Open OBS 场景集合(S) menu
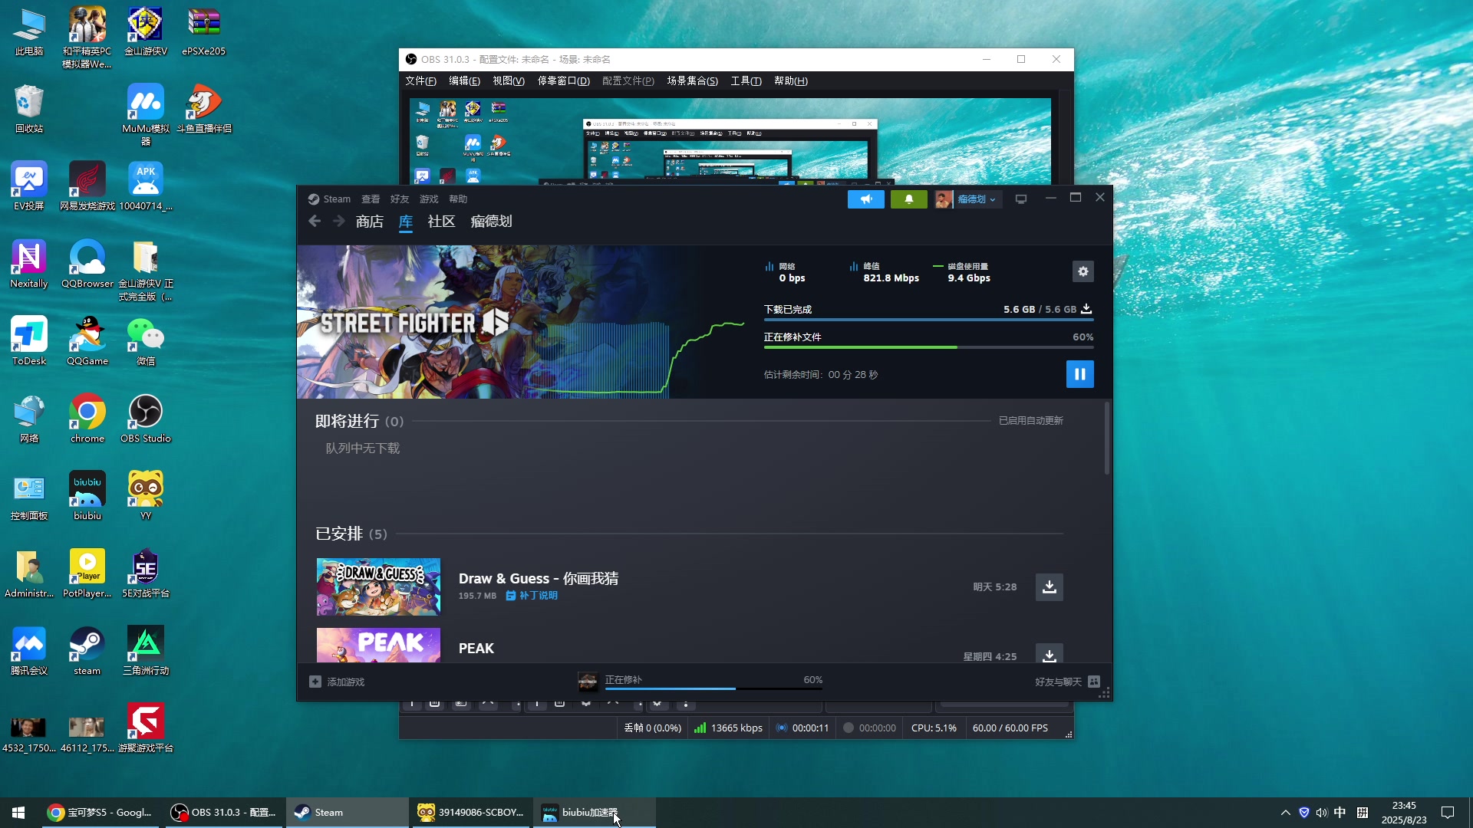This screenshot has height=828, width=1473. tap(692, 81)
